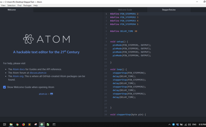
Task: Click the ENG language indicator
Action: click(x=194, y=125)
